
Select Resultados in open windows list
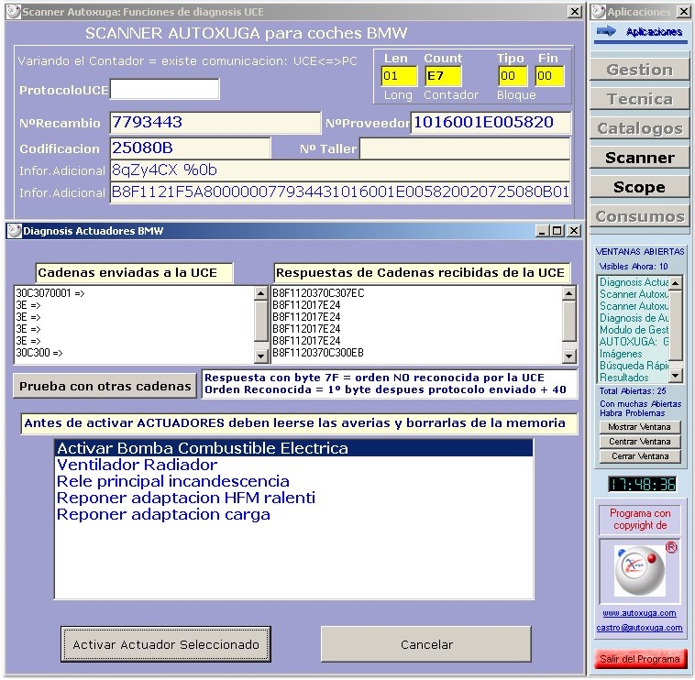click(x=634, y=378)
